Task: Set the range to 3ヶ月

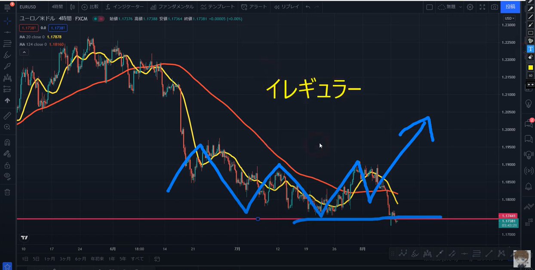Action: pos(65,259)
